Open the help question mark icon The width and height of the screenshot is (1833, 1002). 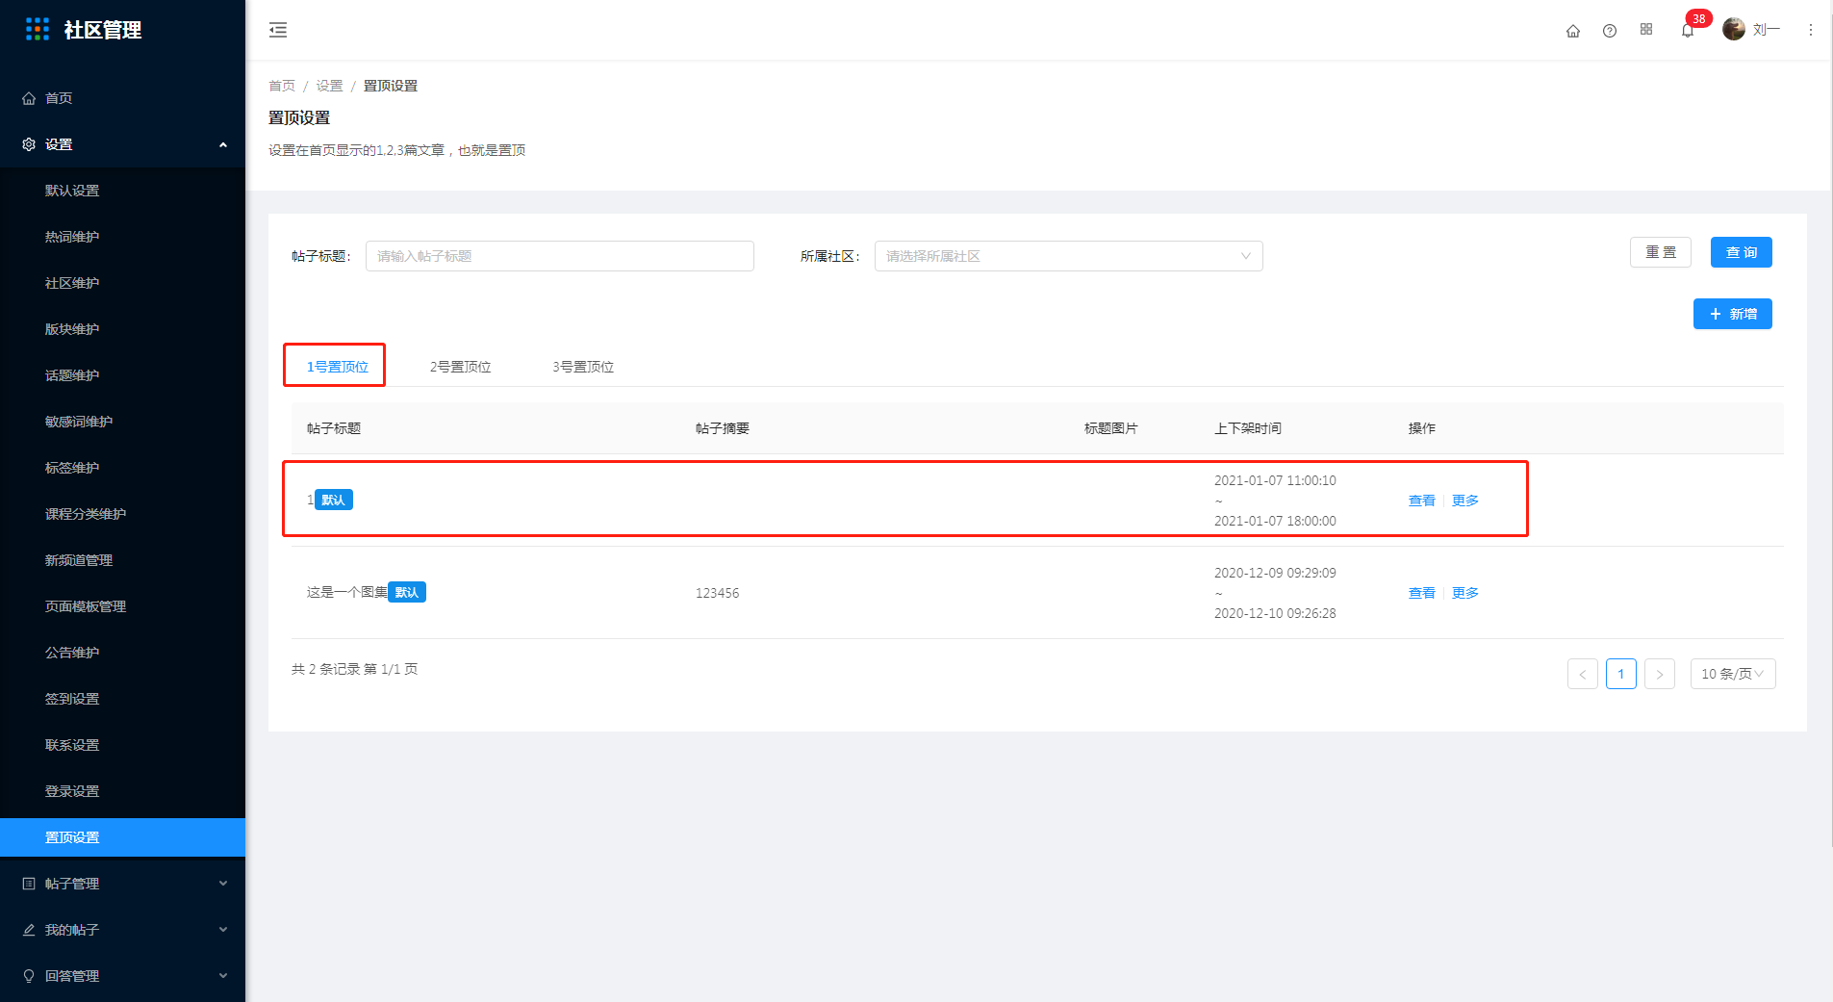[x=1610, y=31]
